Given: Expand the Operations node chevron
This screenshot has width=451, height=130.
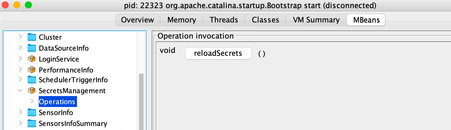Looking at the screenshot, I should coord(32,102).
